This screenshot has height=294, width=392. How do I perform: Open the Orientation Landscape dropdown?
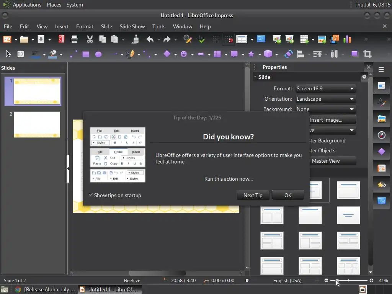pyautogui.click(x=325, y=99)
